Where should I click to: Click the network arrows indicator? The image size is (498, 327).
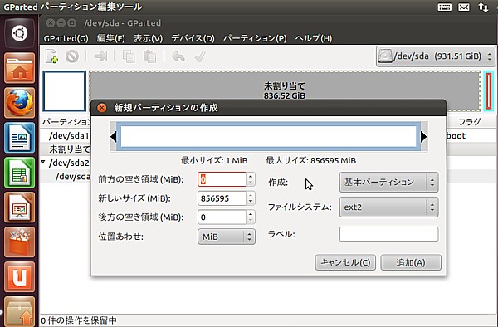(x=483, y=7)
